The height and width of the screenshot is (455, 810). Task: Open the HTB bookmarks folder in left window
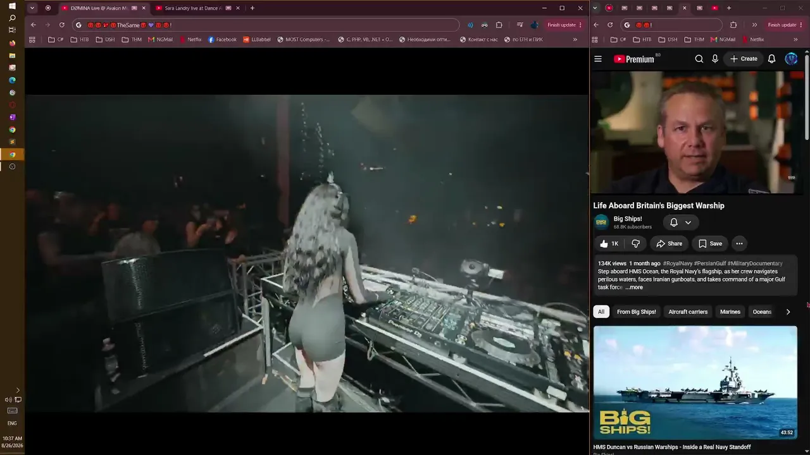[80, 39]
